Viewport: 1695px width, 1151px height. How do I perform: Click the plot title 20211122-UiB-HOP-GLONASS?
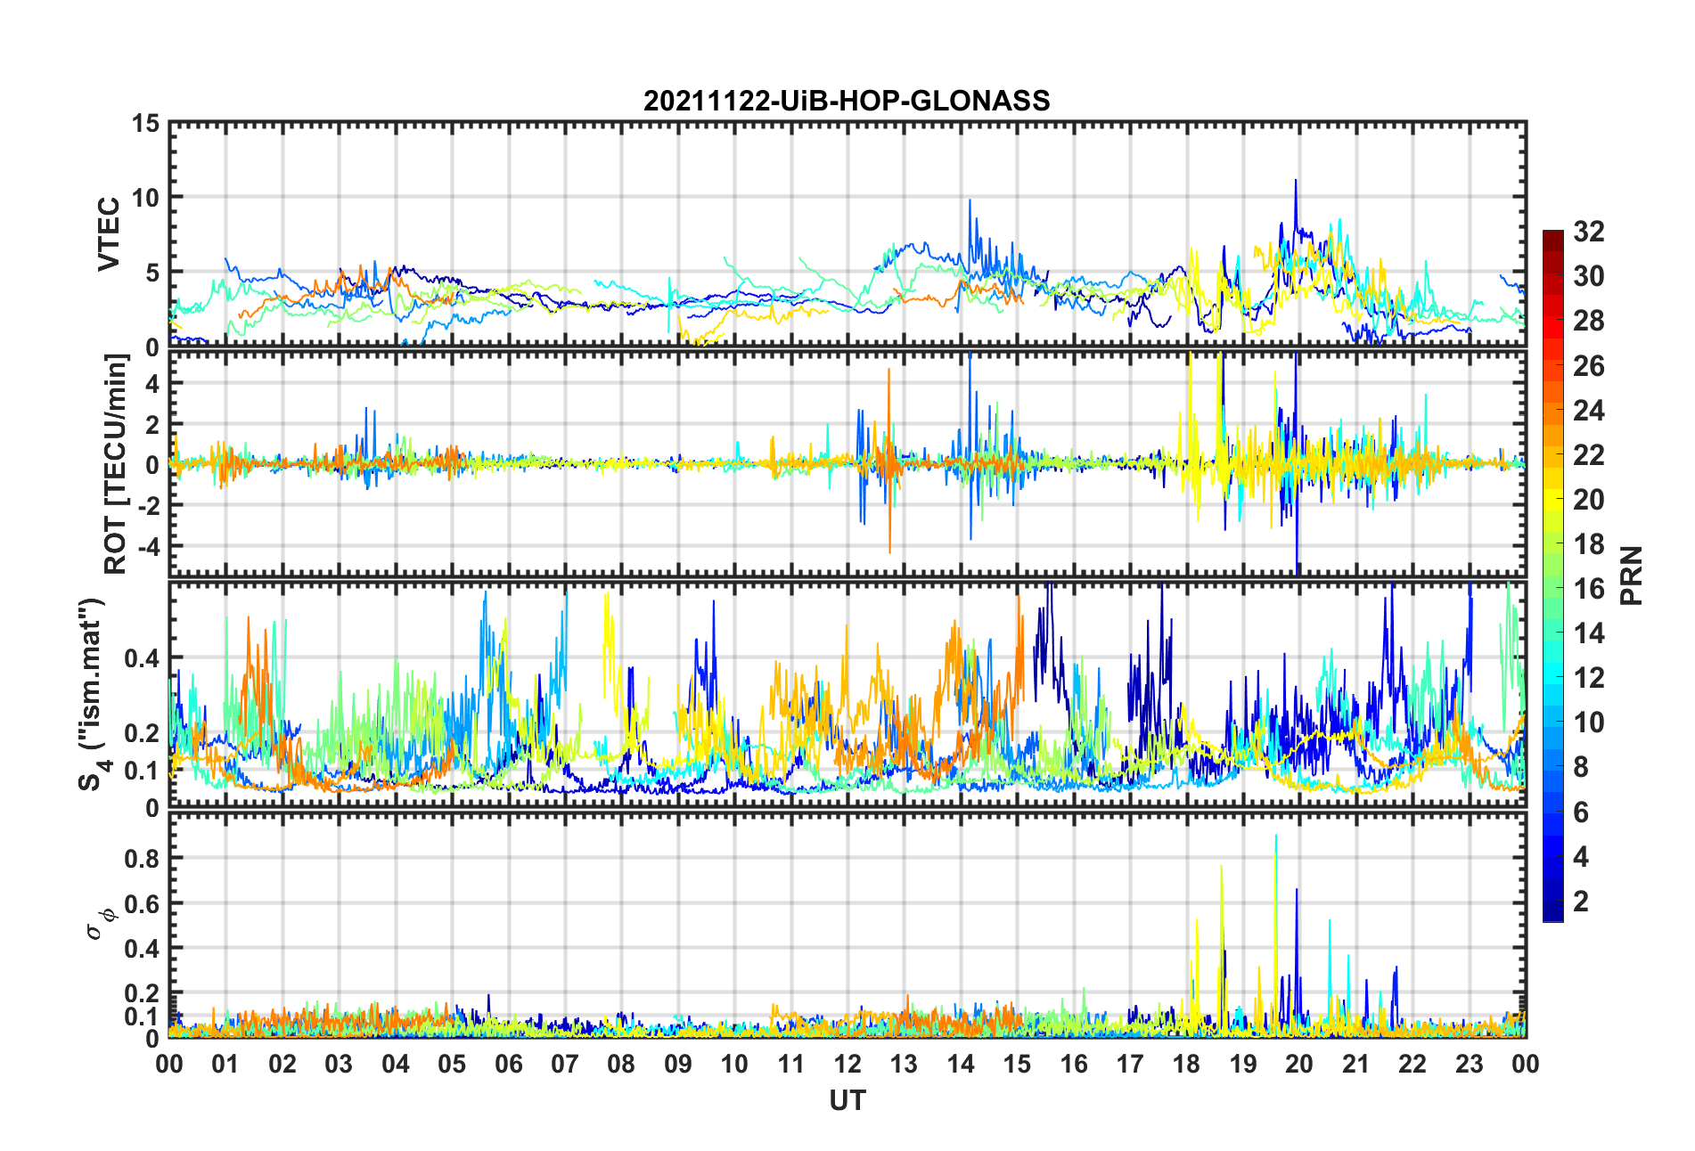pyautogui.click(x=847, y=101)
